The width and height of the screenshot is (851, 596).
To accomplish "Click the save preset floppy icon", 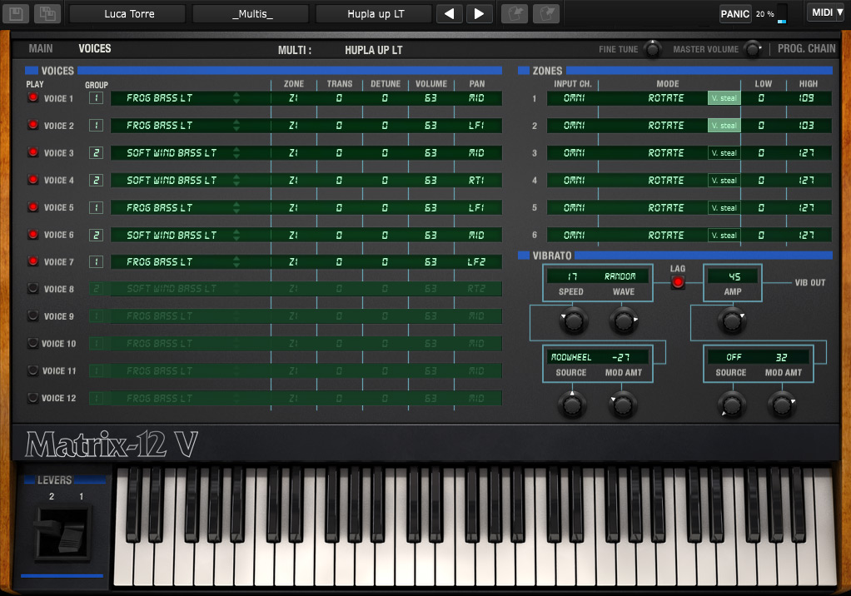I will coord(16,13).
